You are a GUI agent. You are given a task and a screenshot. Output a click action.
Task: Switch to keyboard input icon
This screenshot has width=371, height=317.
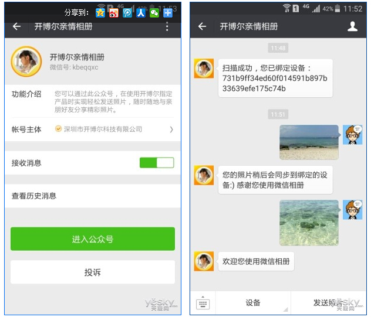(x=203, y=303)
